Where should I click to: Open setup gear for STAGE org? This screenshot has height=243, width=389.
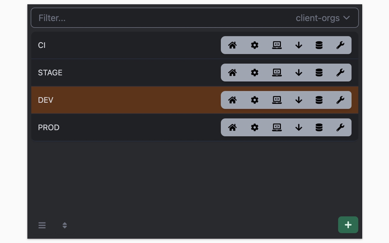tap(254, 73)
